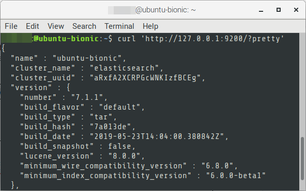Click the curl command URL text
This screenshot has width=306, height=191.
pyautogui.click(x=212, y=39)
